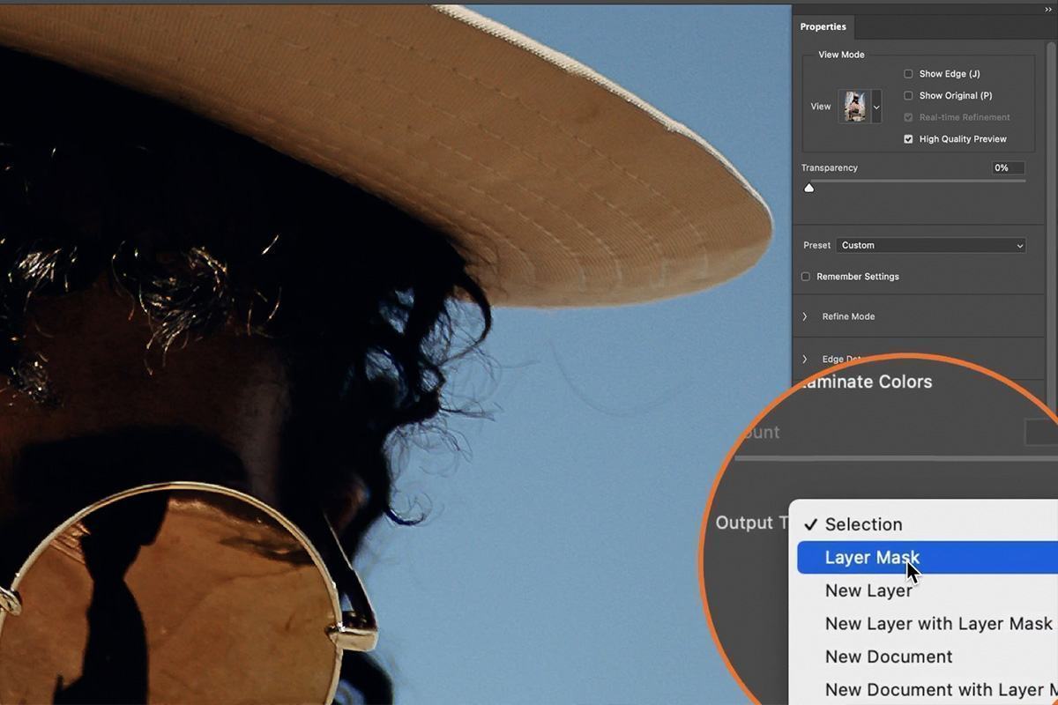
Task: Click the Transparency label text
Action: coord(829,167)
